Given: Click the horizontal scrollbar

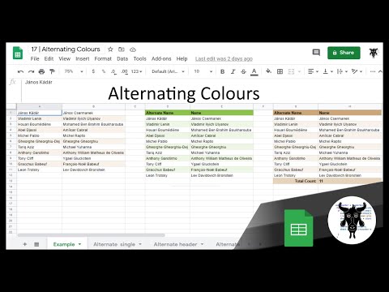Looking at the screenshot, I should pyautogui.click(x=91, y=235).
